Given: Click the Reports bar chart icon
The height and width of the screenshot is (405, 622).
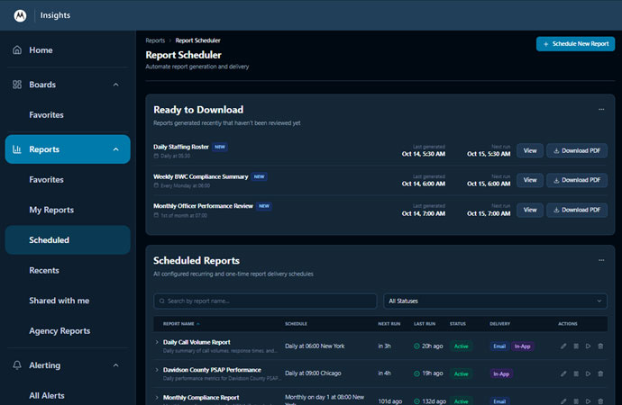Looking at the screenshot, I should click(x=17, y=149).
